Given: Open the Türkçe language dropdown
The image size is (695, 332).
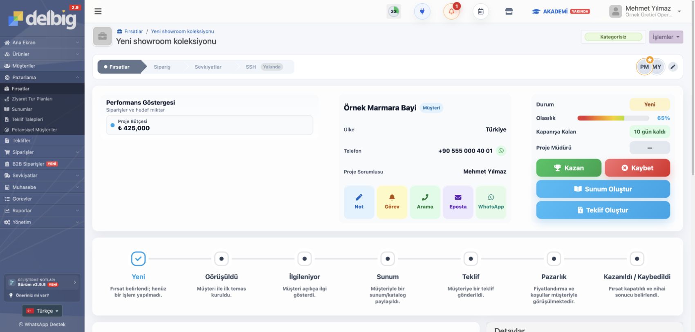Looking at the screenshot, I should [42, 311].
